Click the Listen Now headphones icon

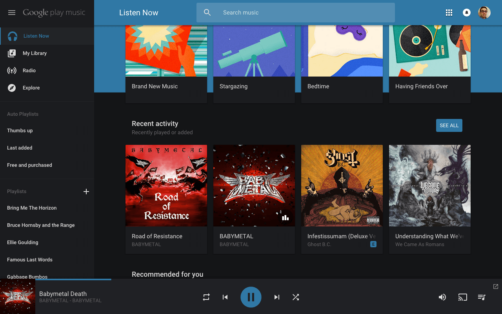pyautogui.click(x=12, y=36)
